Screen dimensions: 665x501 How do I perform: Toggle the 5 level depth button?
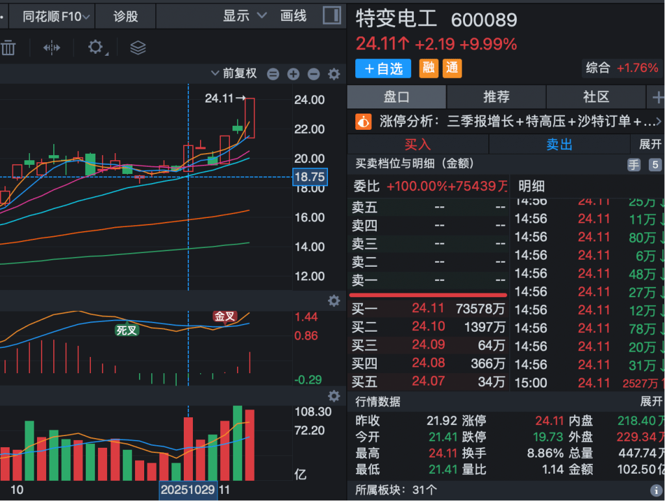tap(655, 164)
